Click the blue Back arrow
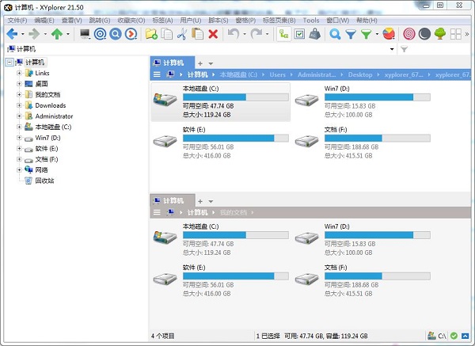The height and width of the screenshot is (346, 475). (x=12, y=34)
